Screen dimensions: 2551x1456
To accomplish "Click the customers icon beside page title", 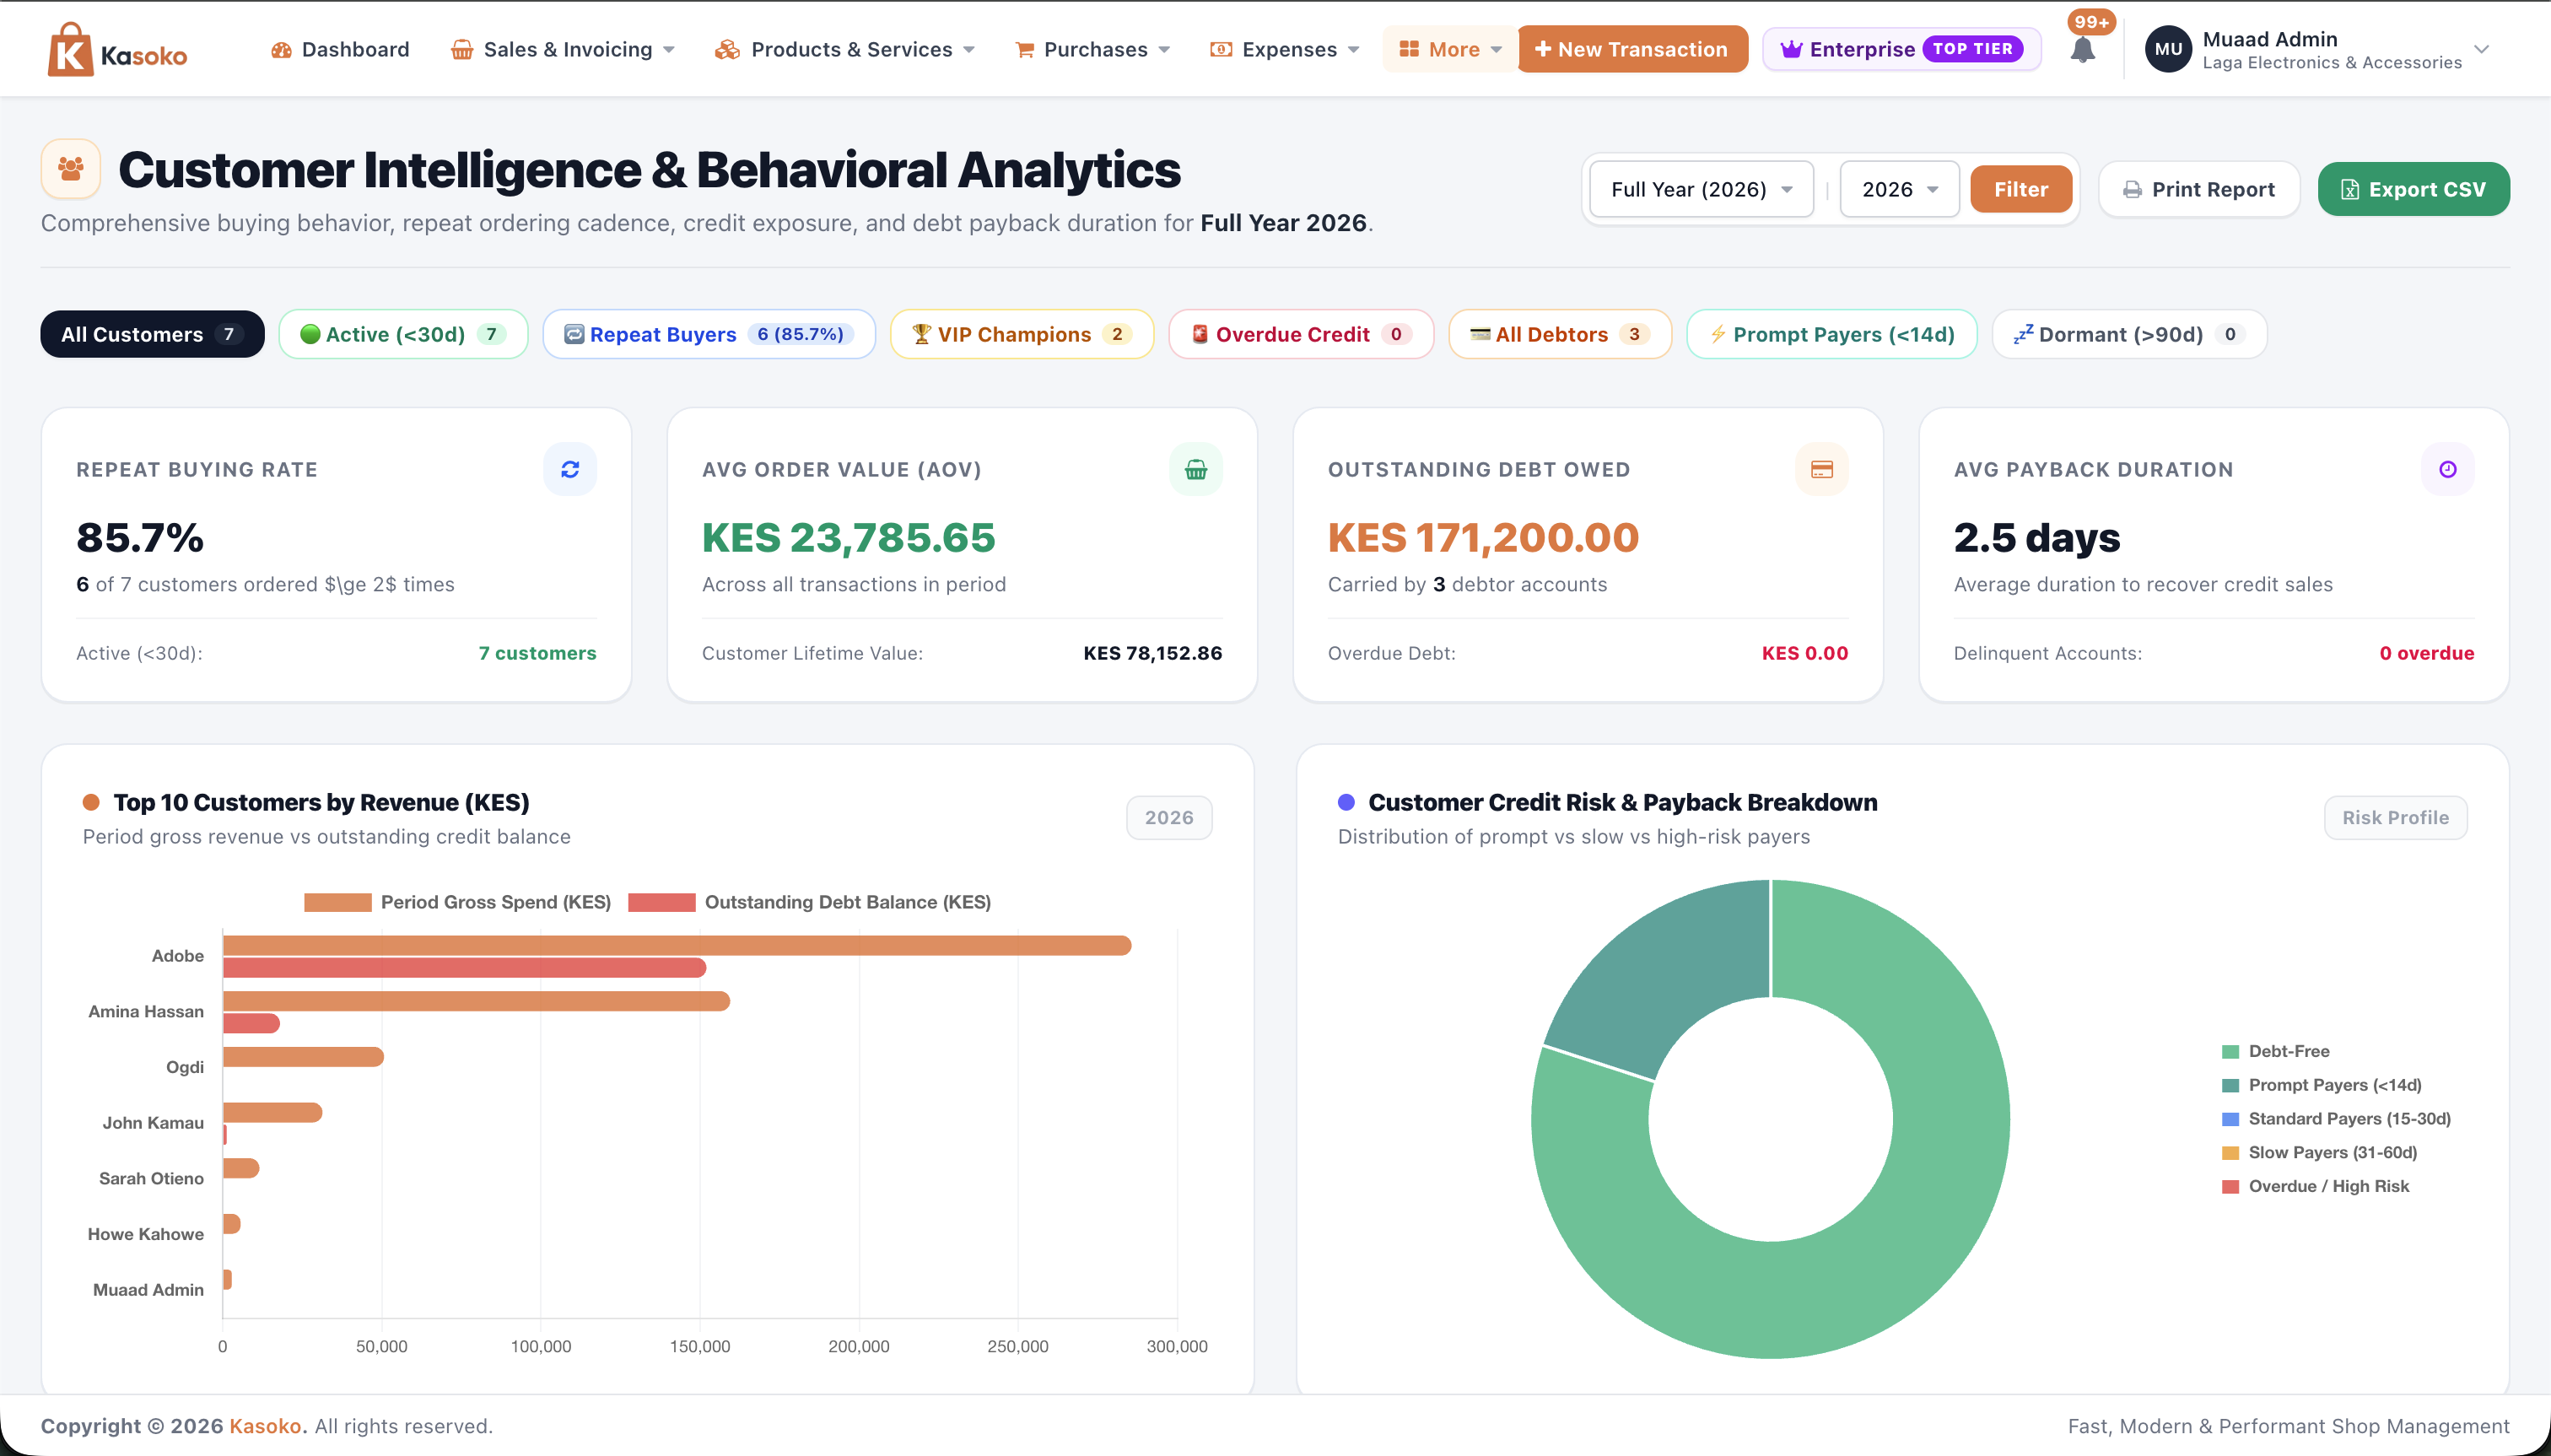I will coord(71,169).
